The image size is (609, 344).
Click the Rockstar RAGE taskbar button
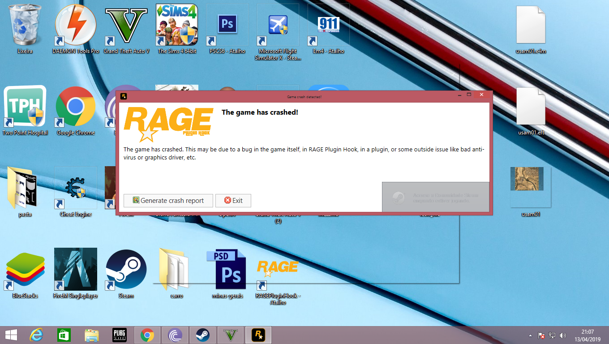[258, 335]
